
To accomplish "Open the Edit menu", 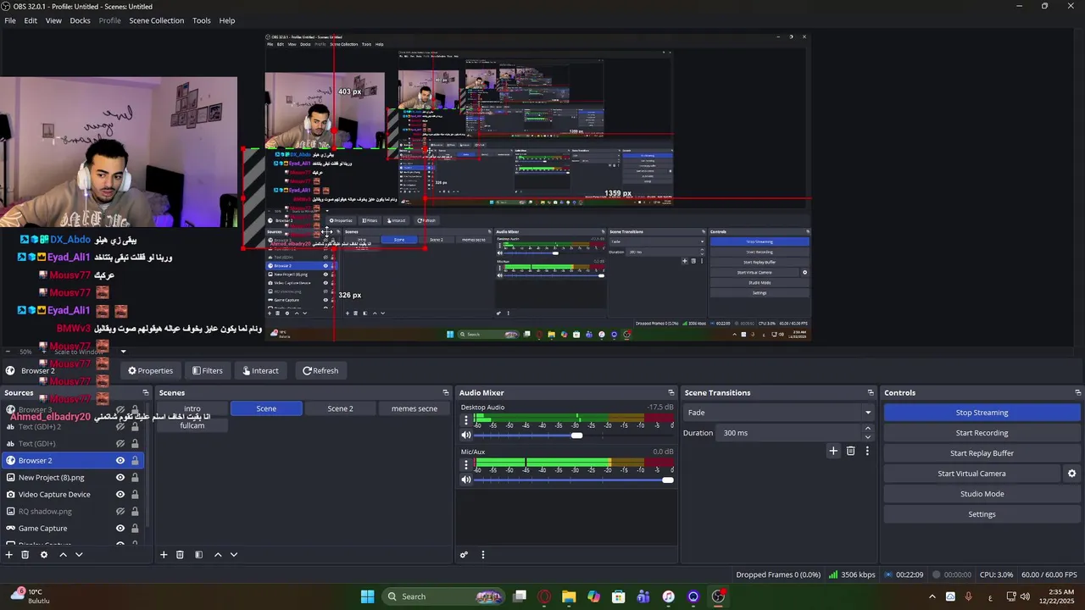I will [x=31, y=20].
